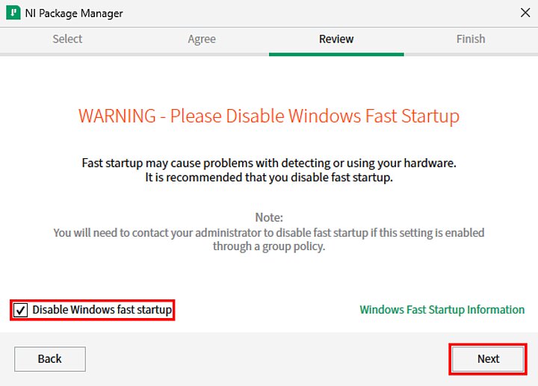
Task: Click the NI Package Manager logo icon
Action: click(13, 13)
